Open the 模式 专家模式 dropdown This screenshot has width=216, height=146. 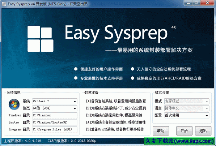point(187,101)
